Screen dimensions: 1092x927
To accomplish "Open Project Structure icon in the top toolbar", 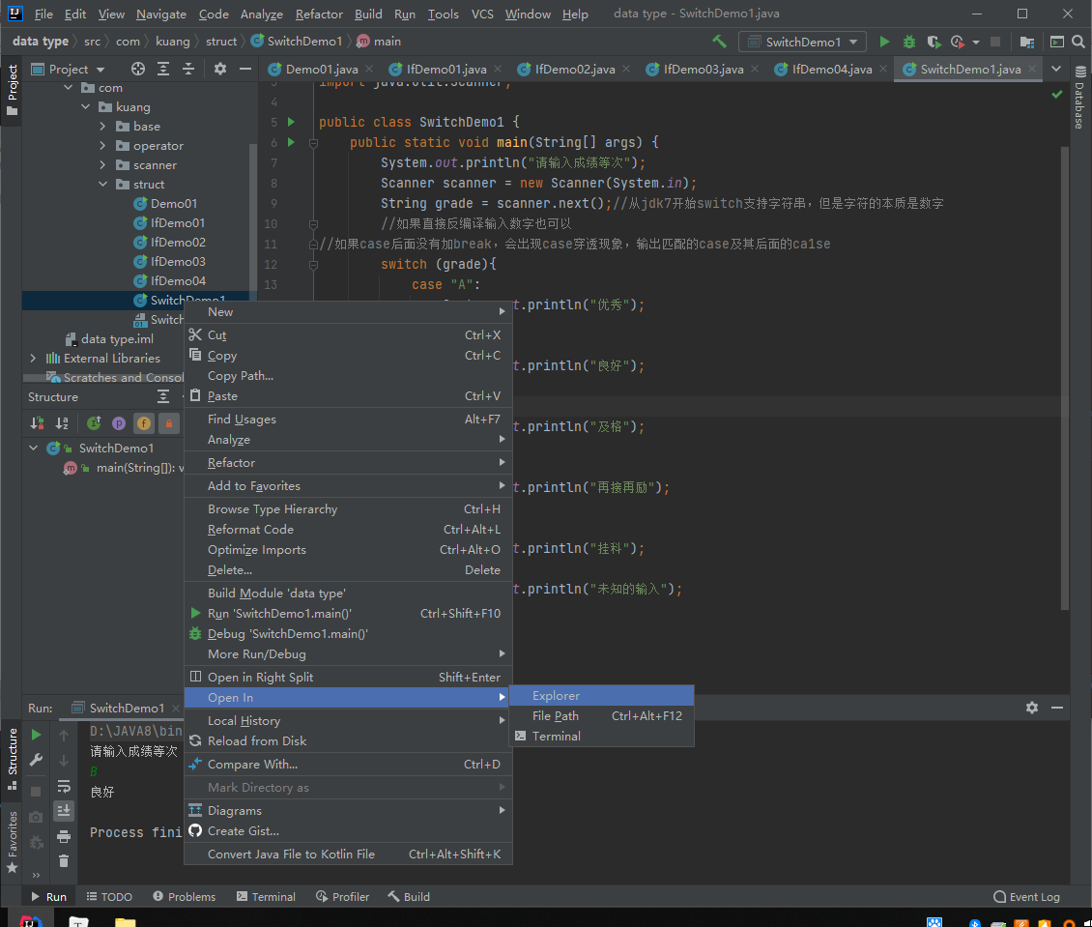I will tap(1026, 42).
